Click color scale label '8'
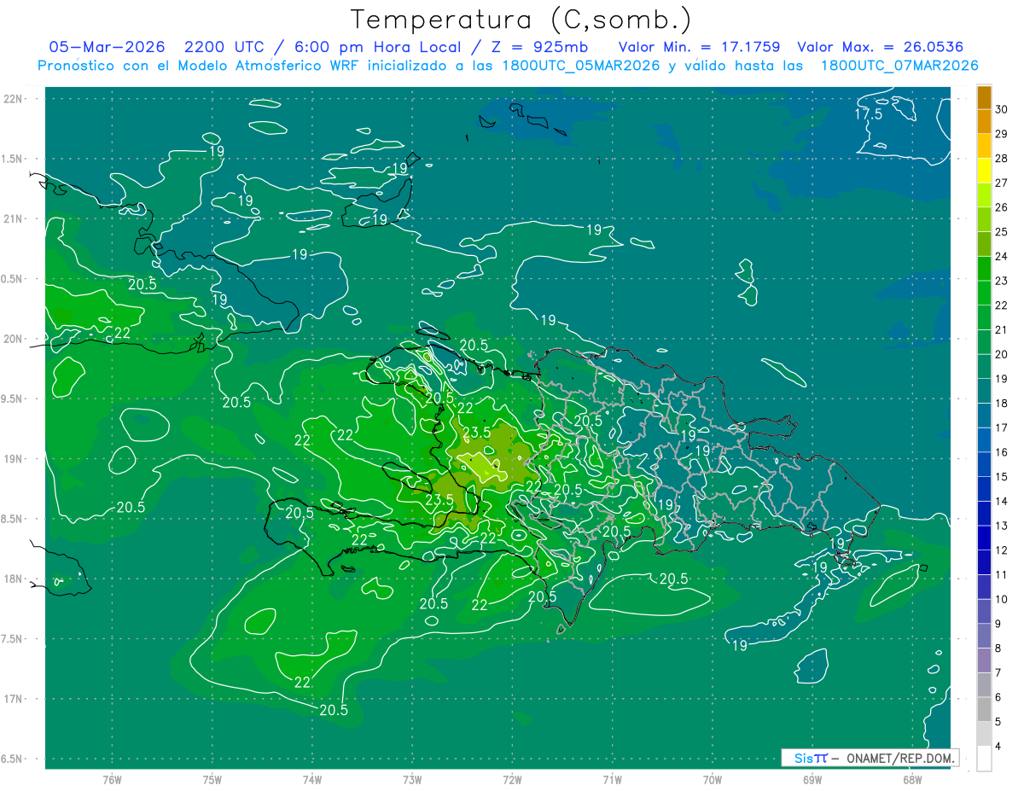The image size is (1024, 791). pyautogui.click(x=999, y=648)
